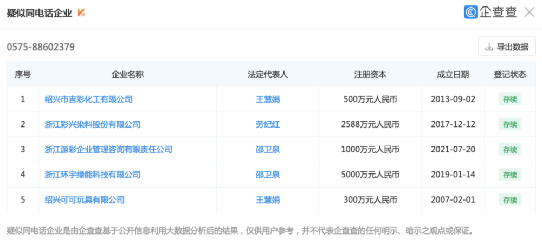This screenshot has width=542, height=247.
Task: Close the 疑似同电话企业 dialog
Action: 529,12
